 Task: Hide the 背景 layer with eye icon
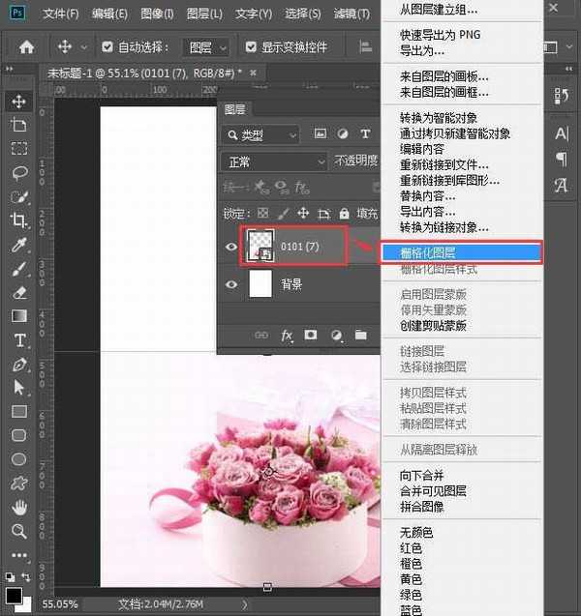tap(231, 284)
